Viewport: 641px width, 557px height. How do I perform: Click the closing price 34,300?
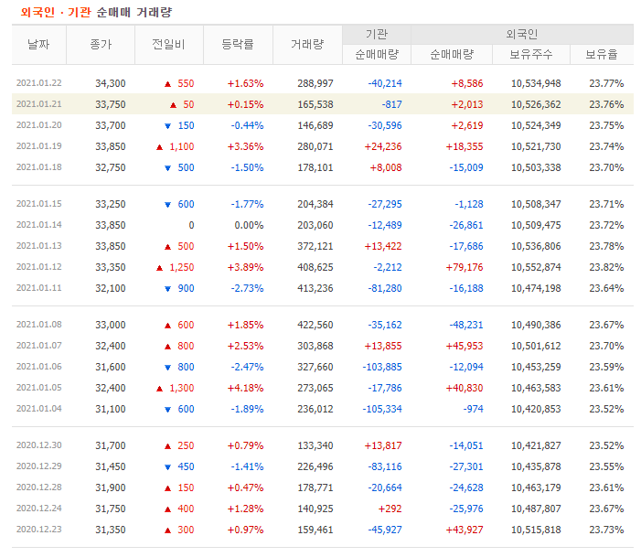[111, 83]
